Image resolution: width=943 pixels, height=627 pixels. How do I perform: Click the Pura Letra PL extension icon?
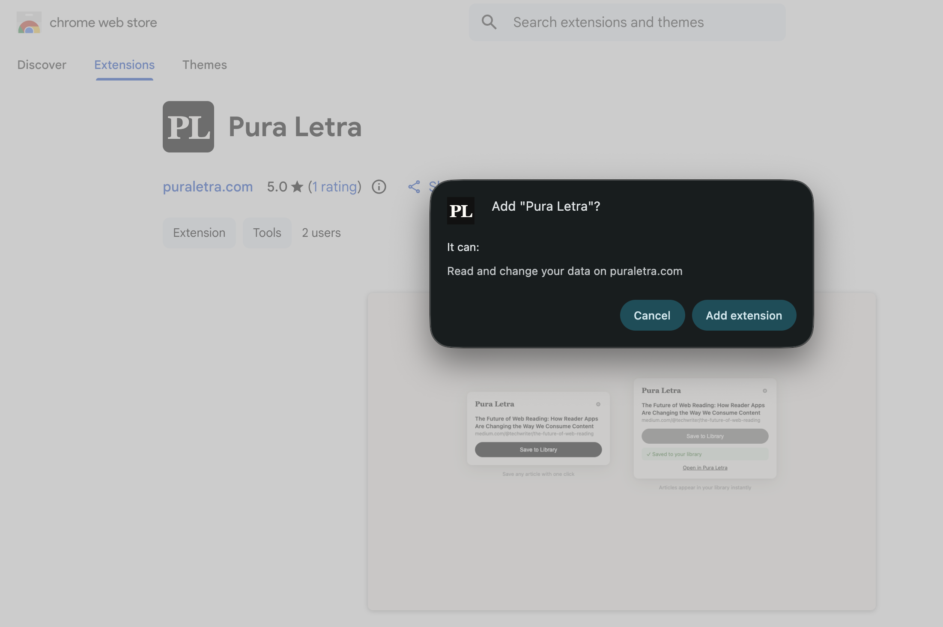coord(188,126)
